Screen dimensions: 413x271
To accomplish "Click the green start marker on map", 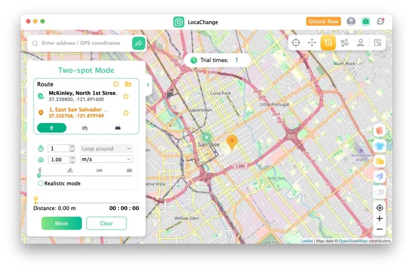I will [x=206, y=137].
